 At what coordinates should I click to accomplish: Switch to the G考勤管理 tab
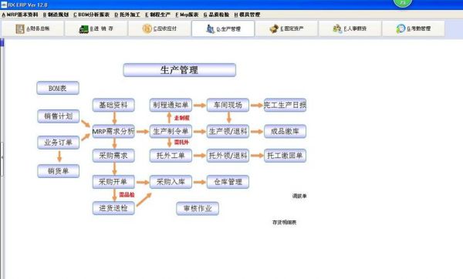(x=414, y=29)
